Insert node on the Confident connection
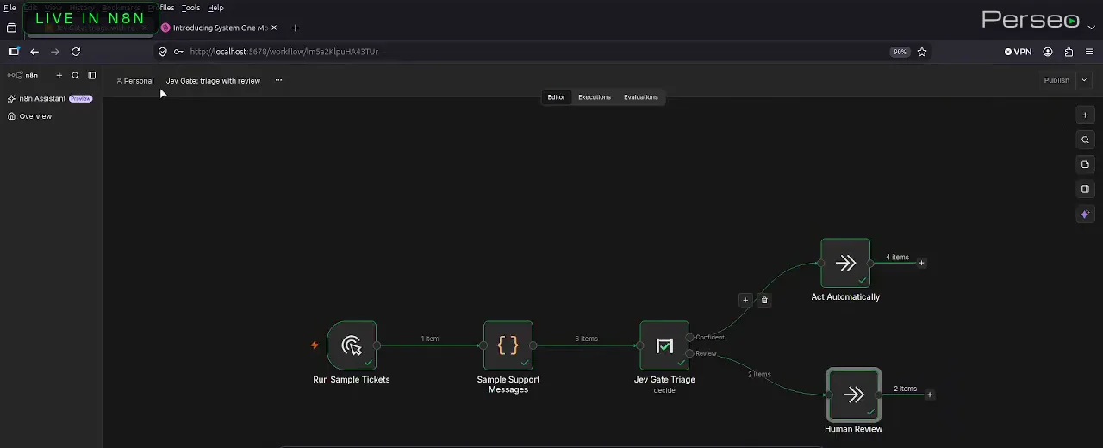 point(745,300)
